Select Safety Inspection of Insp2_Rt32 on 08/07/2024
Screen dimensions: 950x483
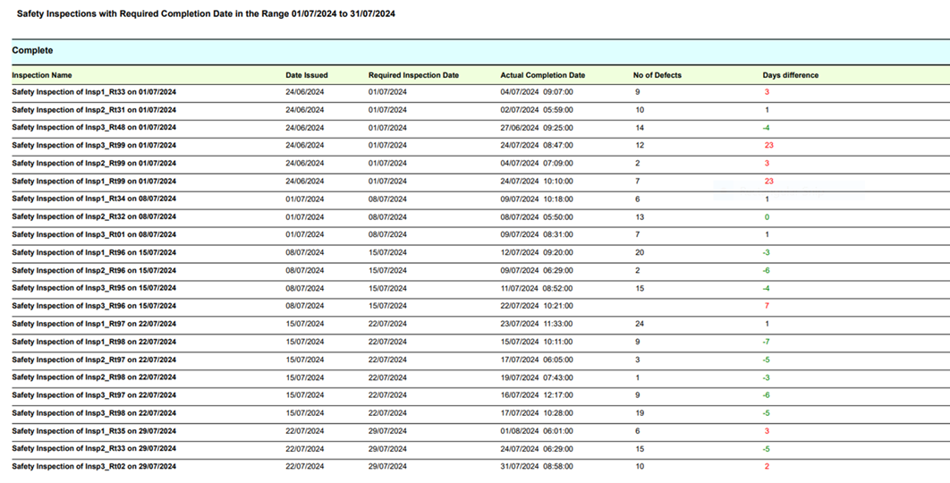[94, 216]
